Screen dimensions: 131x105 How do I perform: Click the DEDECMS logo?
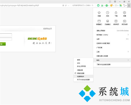tap(37, 39)
